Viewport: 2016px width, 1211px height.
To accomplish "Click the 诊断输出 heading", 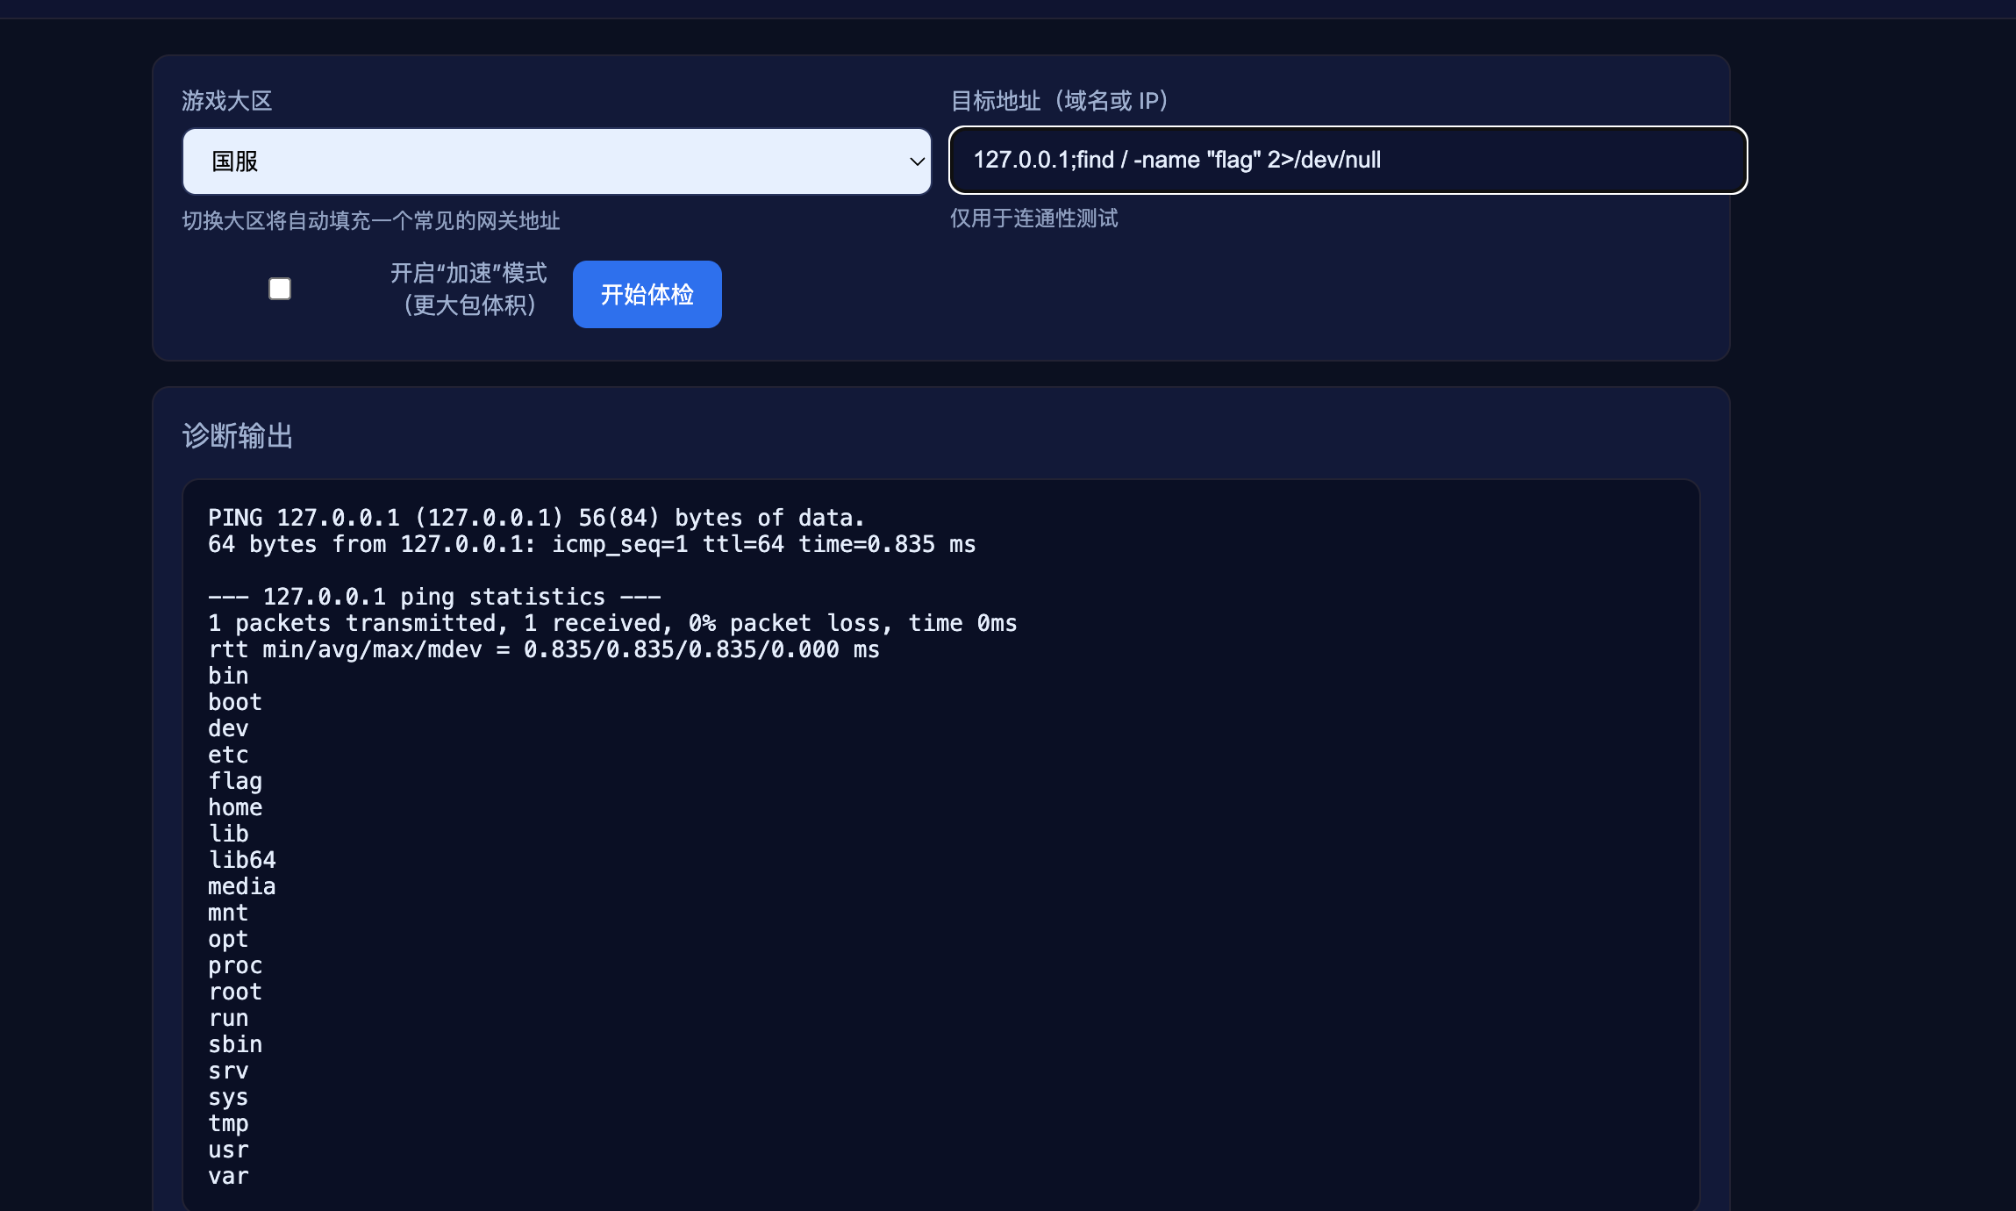I will tap(237, 435).
